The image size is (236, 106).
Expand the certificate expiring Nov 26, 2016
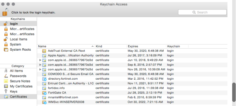point(40,69)
